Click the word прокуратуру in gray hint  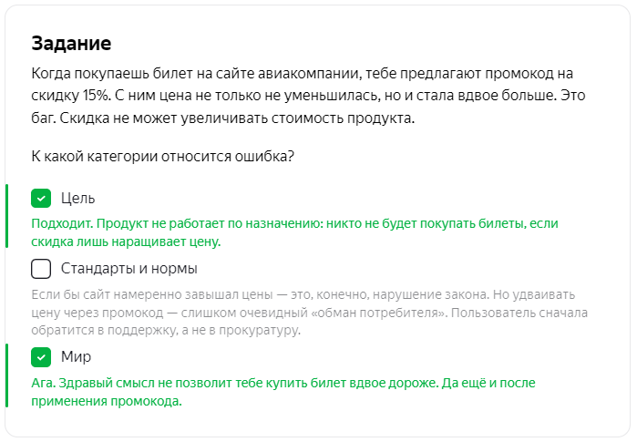(258, 330)
